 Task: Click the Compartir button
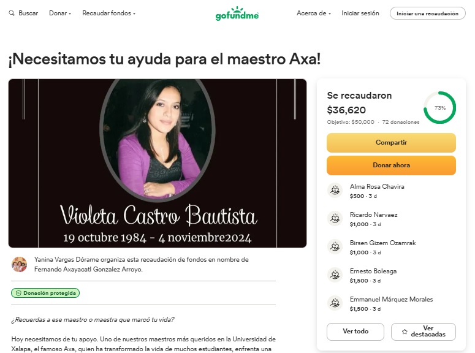(x=391, y=142)
